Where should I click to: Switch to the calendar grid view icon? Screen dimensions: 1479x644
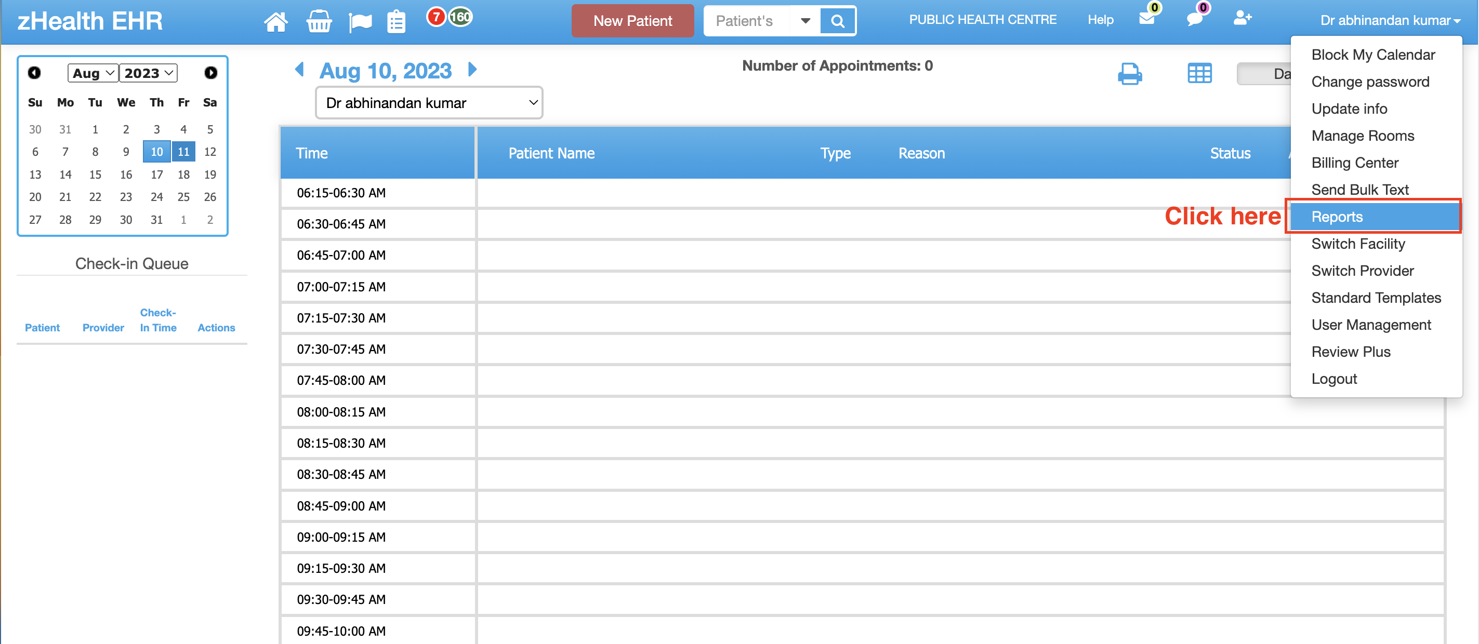(1199, 73)
